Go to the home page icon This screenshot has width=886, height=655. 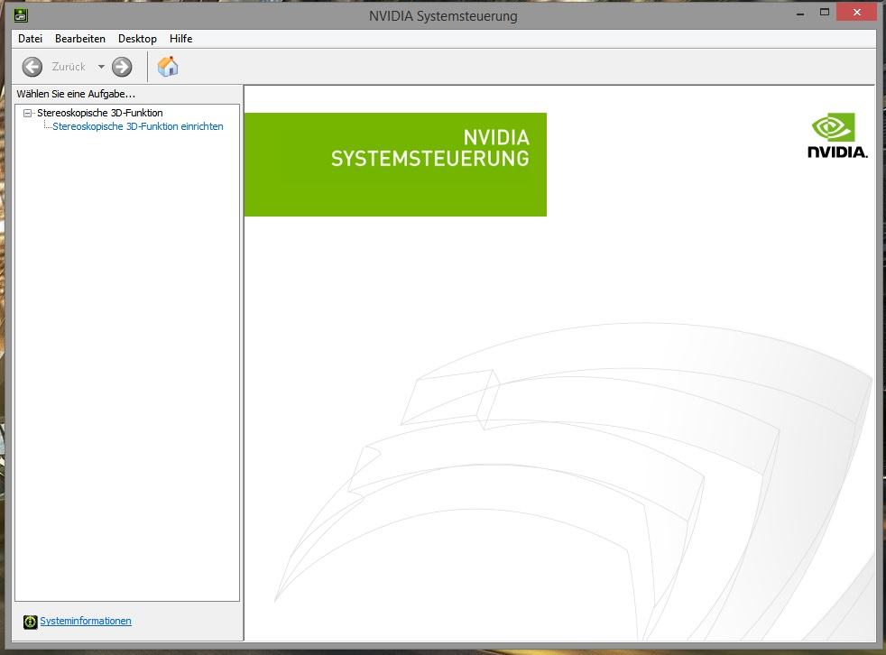click(168, 67)
